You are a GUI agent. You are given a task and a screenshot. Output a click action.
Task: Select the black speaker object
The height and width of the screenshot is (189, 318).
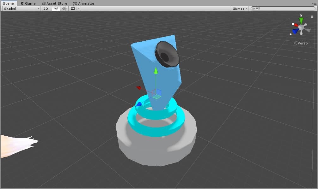[167, 54]
